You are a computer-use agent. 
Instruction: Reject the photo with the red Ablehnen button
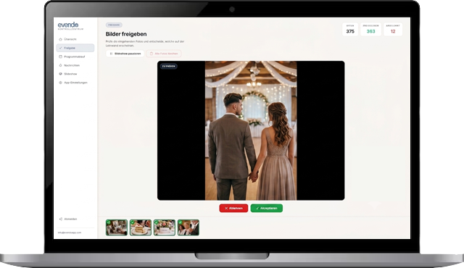233,208
